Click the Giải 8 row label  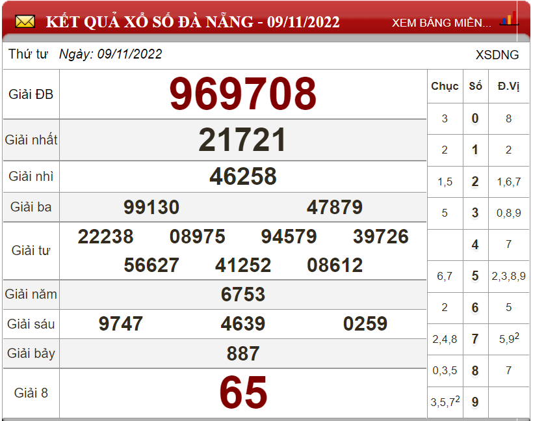click(x=31, y=393)
